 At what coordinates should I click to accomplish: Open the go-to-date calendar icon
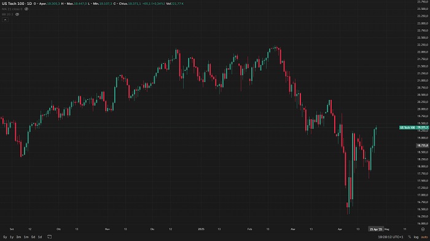tap(49, 237)
